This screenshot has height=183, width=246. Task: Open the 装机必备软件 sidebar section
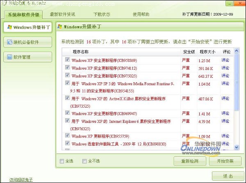pos(27,42)
